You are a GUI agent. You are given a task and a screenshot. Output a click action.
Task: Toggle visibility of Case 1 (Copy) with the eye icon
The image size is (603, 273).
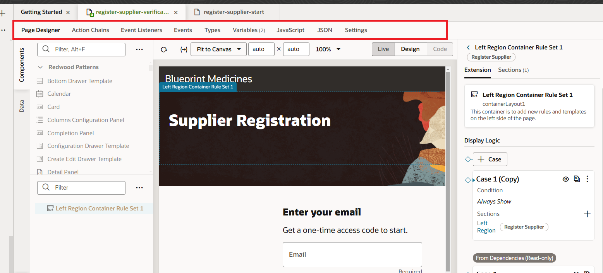point(566,179)
